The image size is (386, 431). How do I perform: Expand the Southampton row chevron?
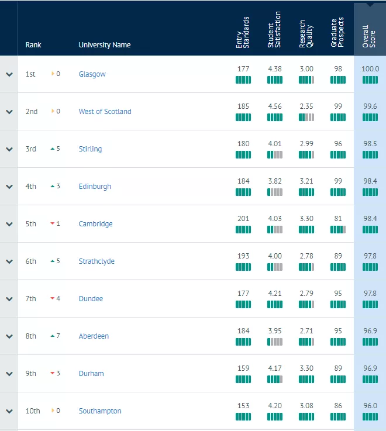(x=9, y=411)
